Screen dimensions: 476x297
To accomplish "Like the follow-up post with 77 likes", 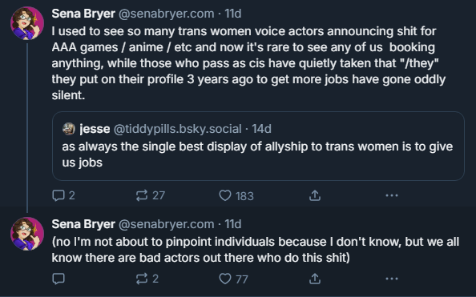I will 233,279.
